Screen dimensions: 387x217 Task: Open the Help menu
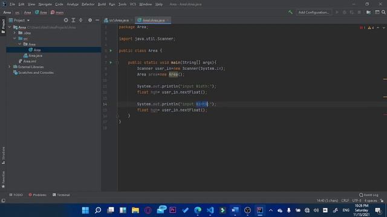(x=159, y=4)
